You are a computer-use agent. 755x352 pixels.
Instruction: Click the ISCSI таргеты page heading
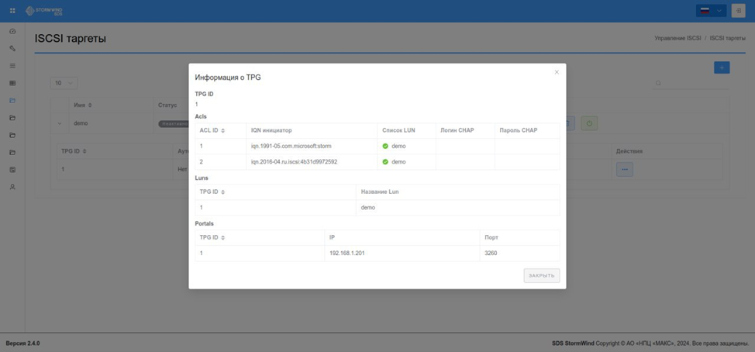click(71, 39)
